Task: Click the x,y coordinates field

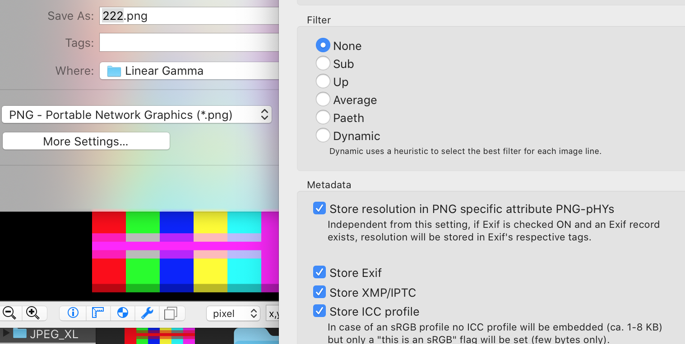Action: [273, 313]
